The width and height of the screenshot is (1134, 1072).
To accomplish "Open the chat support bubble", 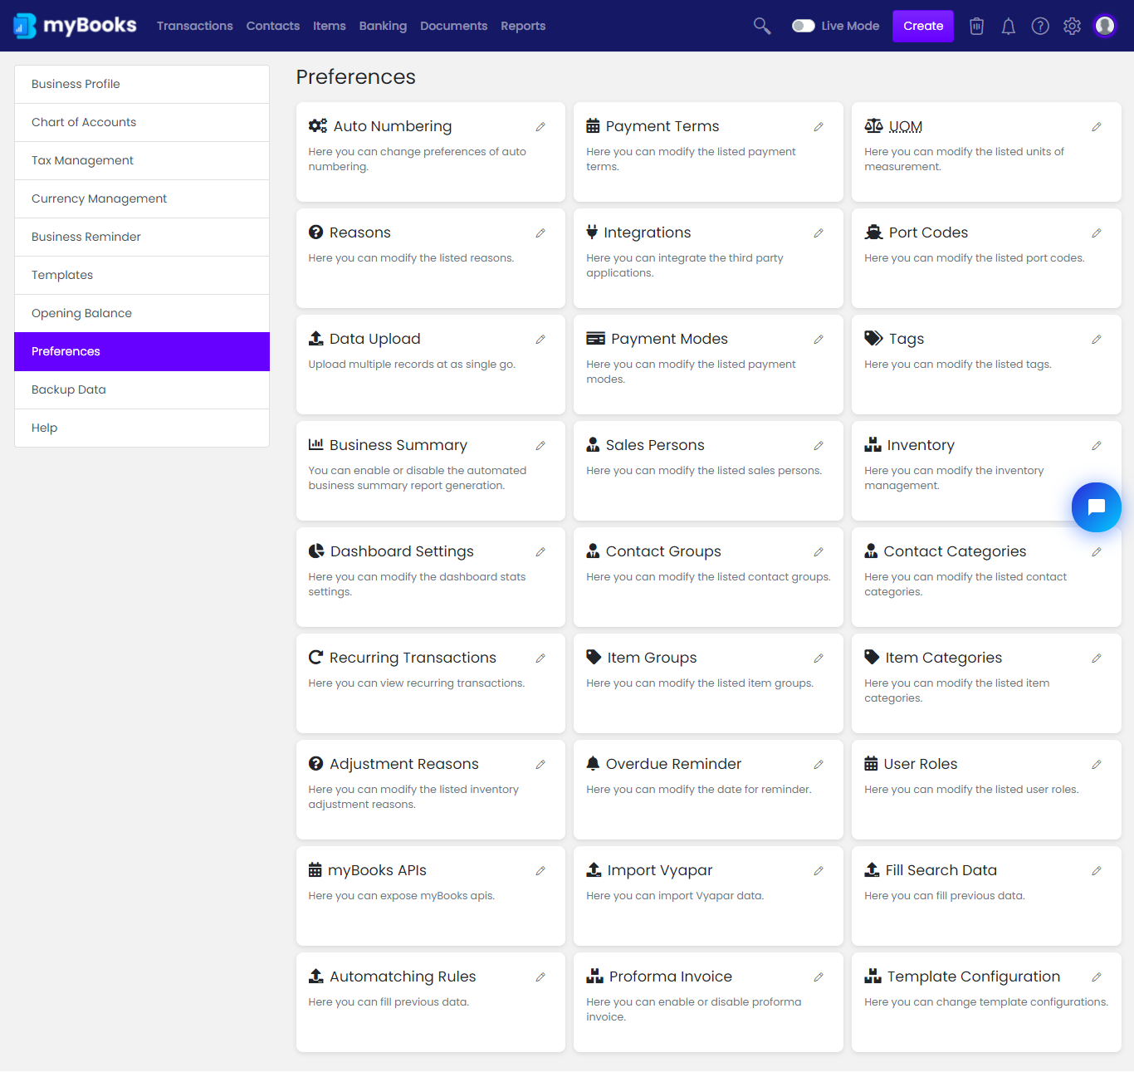I will pos(1097,507).
